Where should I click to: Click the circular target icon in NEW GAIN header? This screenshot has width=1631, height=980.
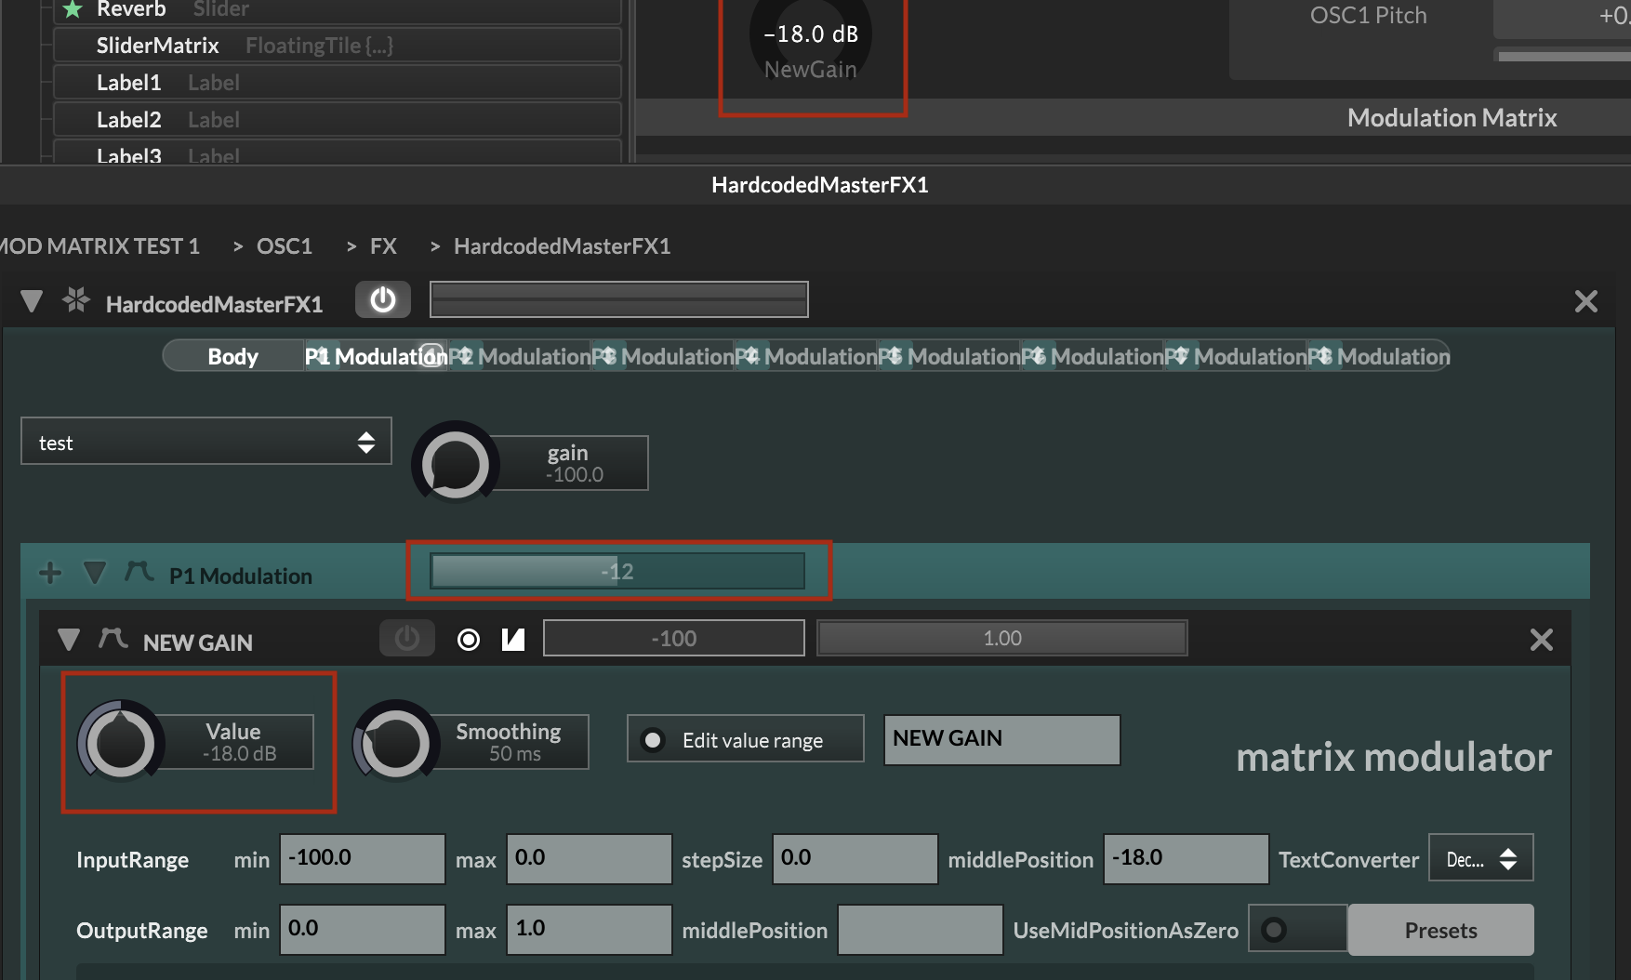[x=468, y=640]
